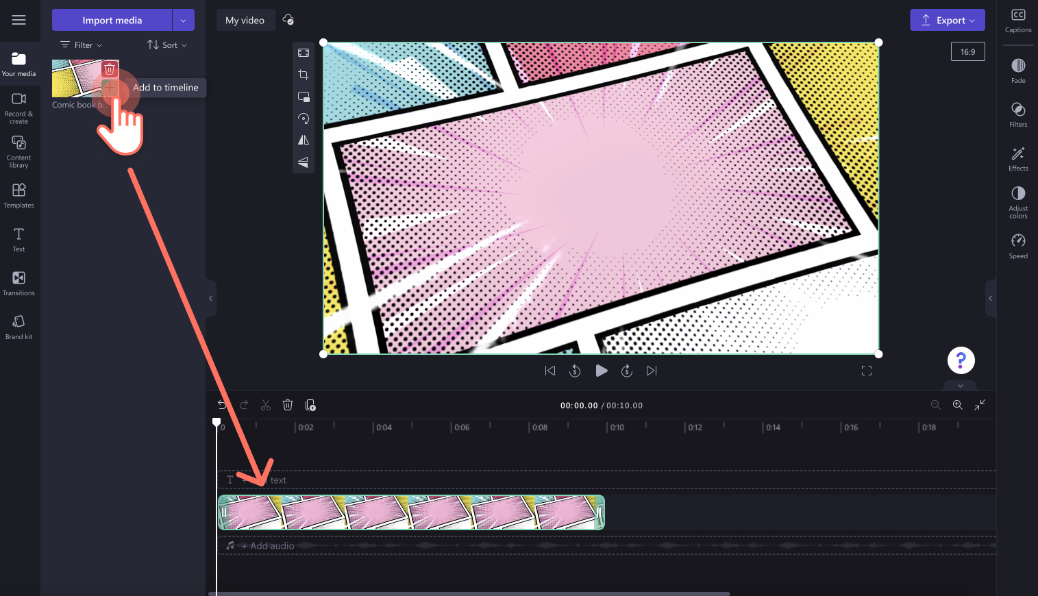Click the Import media button
The image size is (1038, 596).
112,20
